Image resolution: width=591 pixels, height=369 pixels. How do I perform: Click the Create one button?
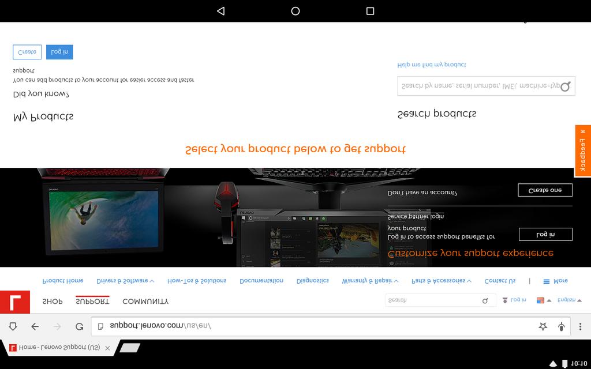point(545,190)
